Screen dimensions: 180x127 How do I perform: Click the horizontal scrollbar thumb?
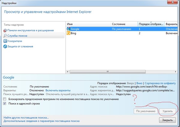tap(108, 72)
